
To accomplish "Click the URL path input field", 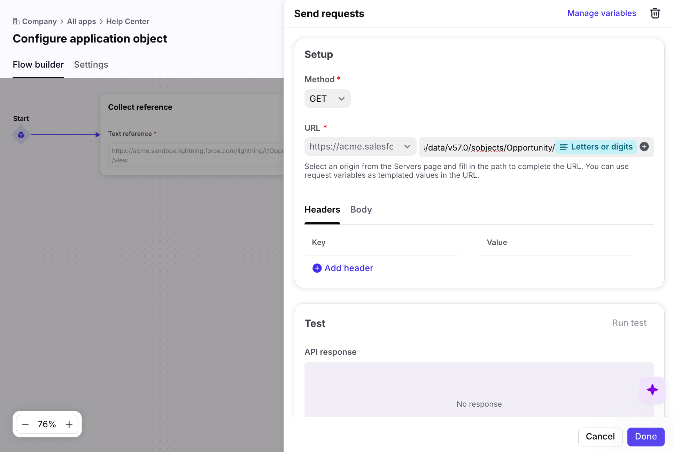I will pyautogui.click(x=488, y=147).
